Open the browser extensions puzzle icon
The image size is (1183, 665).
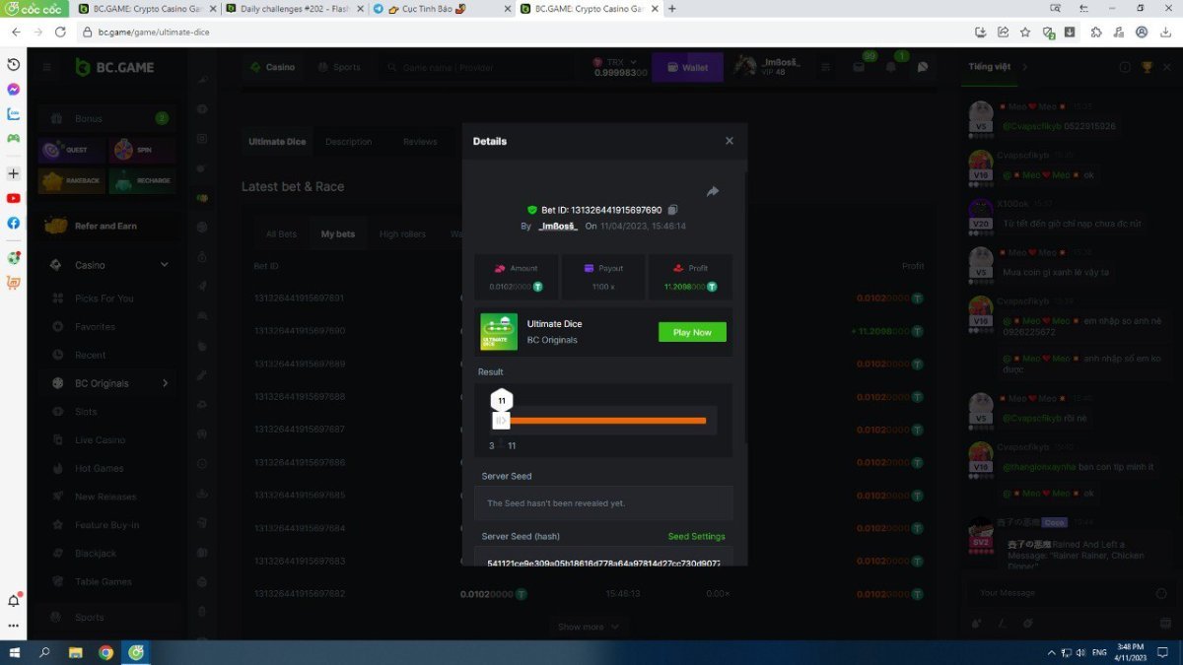(x=1096, y=32)
